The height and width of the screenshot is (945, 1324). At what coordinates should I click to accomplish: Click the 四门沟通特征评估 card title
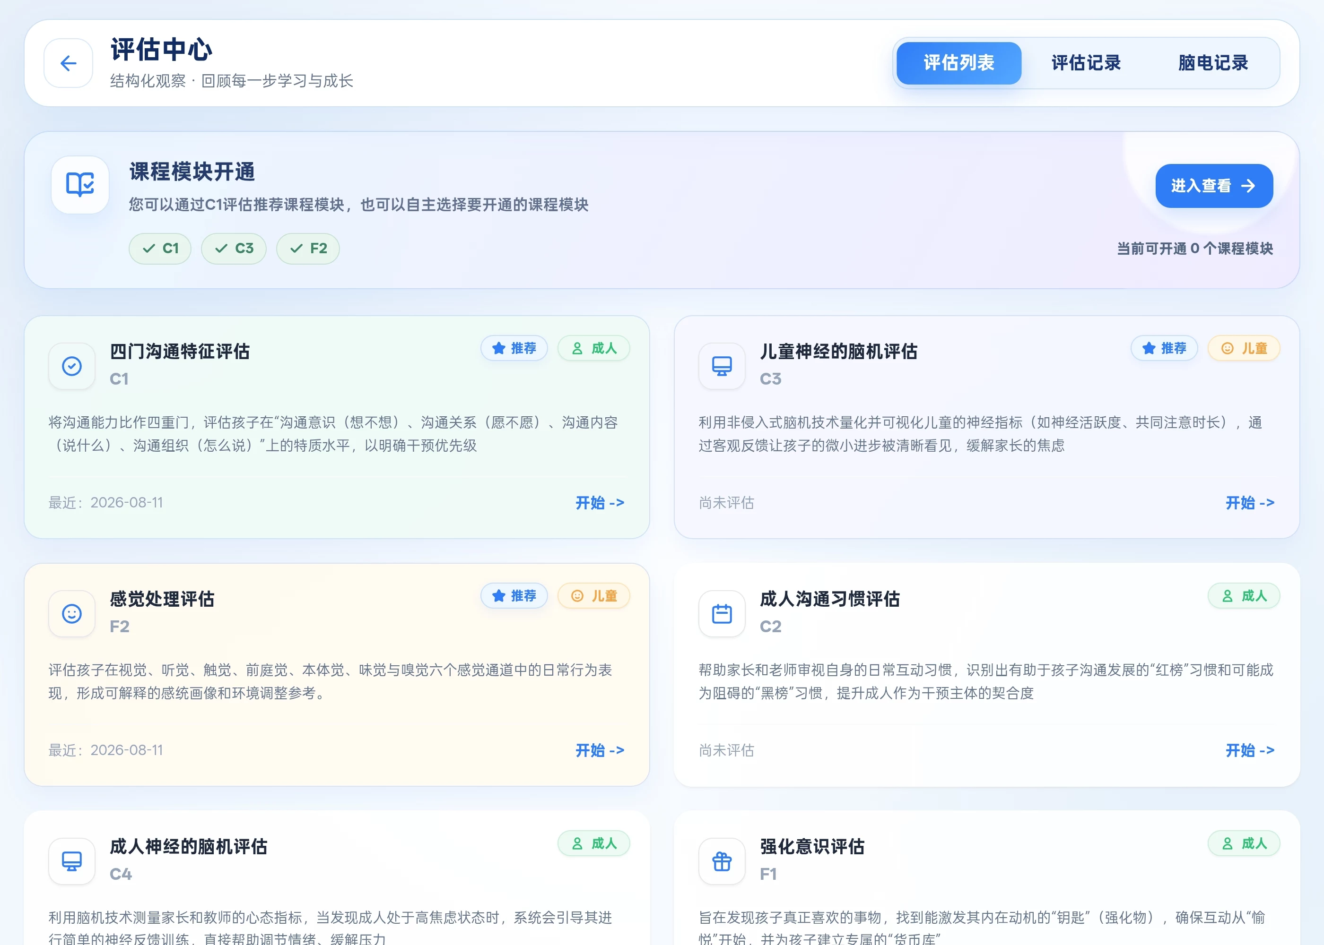click(180, 352)
